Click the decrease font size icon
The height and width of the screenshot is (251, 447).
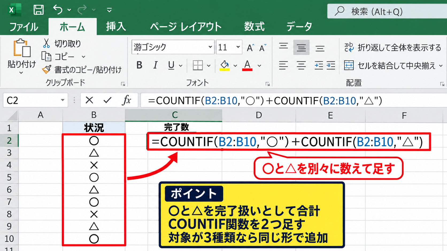[263, 47]
